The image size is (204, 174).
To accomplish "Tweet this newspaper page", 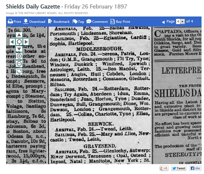I will 178,168.
